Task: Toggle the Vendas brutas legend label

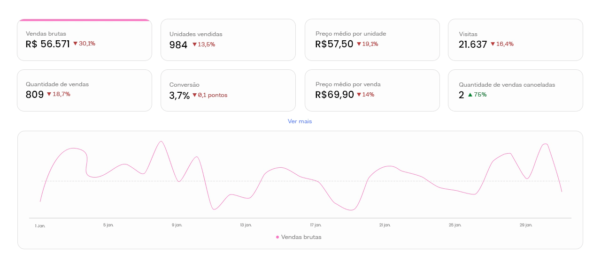Action: point(301,237)
